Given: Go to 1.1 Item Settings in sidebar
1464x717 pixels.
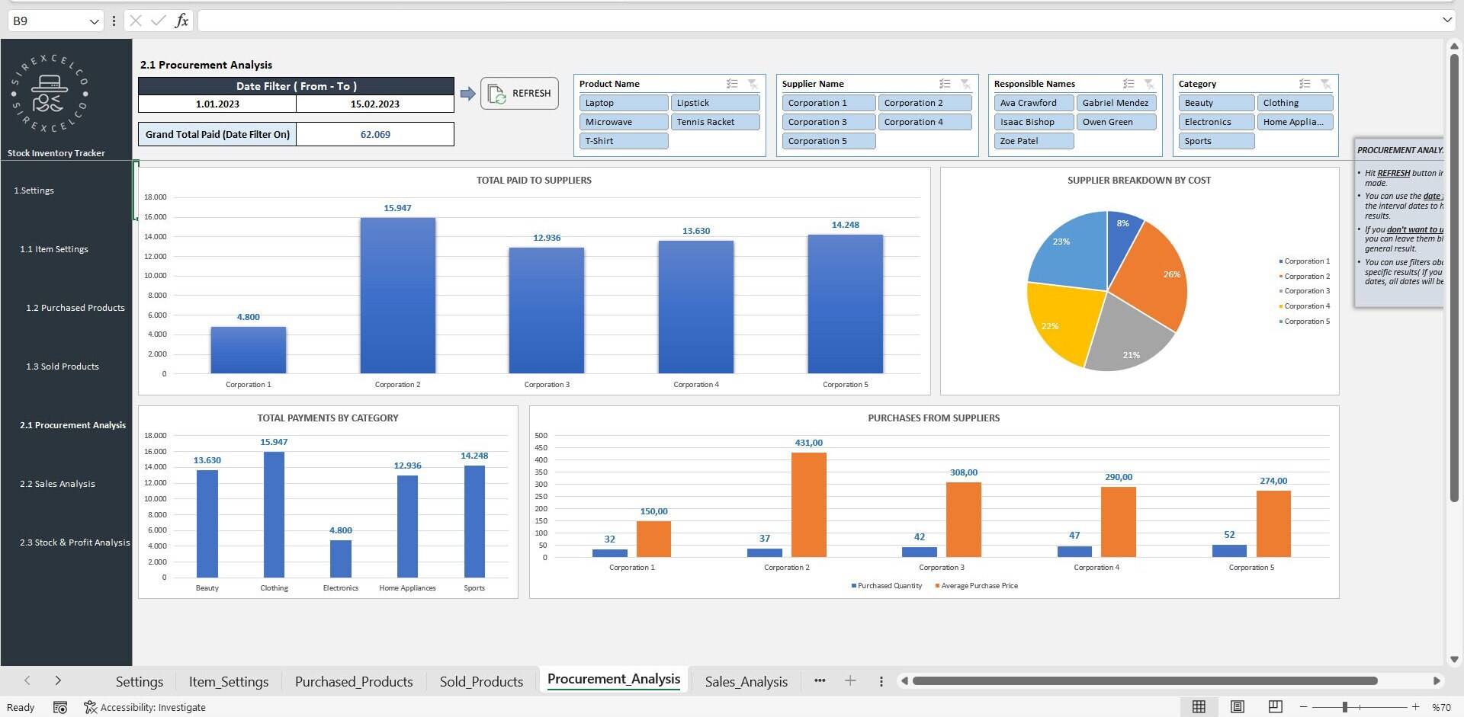Looking at the screenshot, I should tap(54, 249).
